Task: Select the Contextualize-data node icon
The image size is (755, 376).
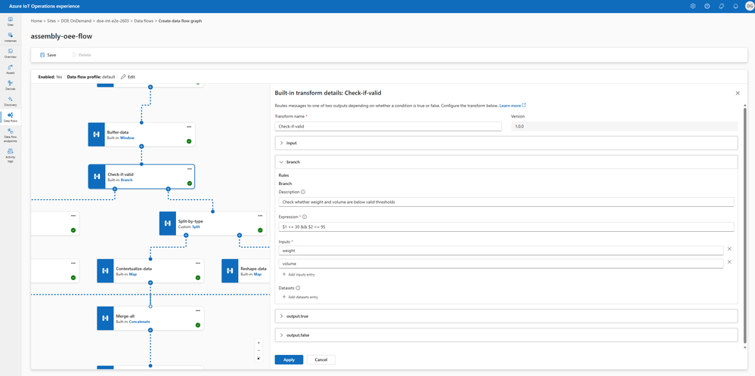Action: 104,271
